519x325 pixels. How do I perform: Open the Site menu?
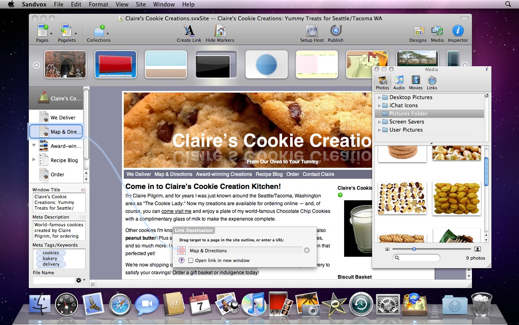click(141, 4)
